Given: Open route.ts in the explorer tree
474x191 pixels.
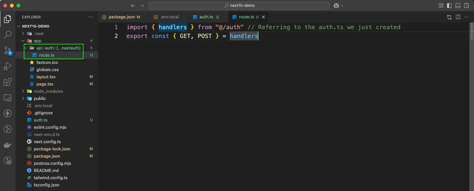Looking at the screenshot, I should pyautogui.click(x=46, y=55).
